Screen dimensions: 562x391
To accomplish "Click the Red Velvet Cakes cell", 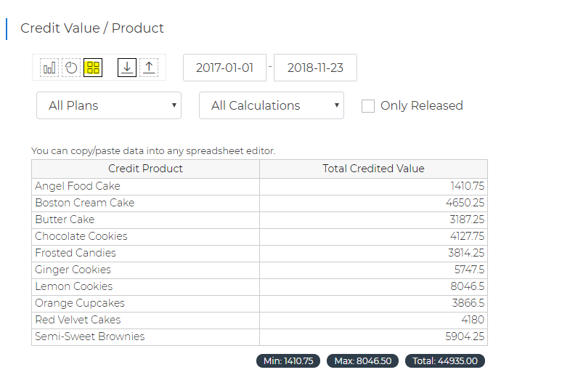I will point(145,320).
